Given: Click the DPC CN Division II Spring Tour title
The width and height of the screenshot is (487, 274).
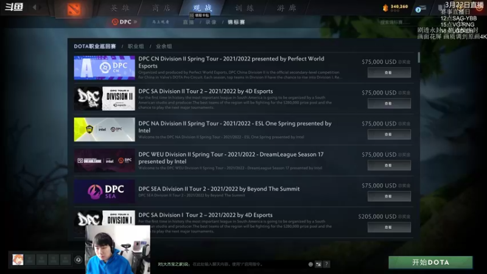Looking at the screenshot, I should click(231, 62).
